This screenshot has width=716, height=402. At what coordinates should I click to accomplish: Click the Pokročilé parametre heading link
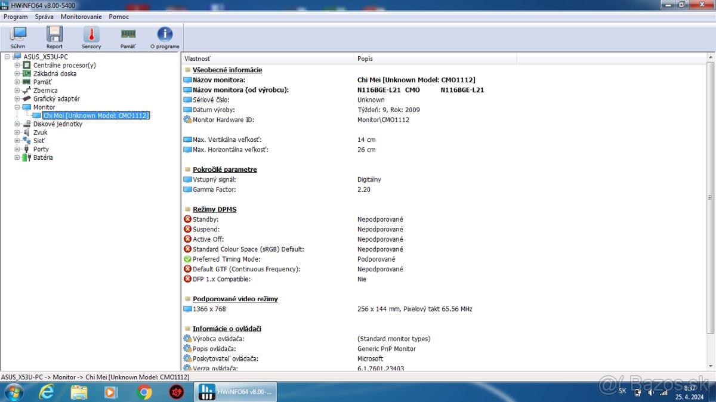[224, 169]
